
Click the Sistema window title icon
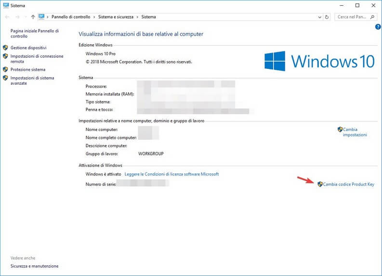pyautogui.click(x=6, y=5)
